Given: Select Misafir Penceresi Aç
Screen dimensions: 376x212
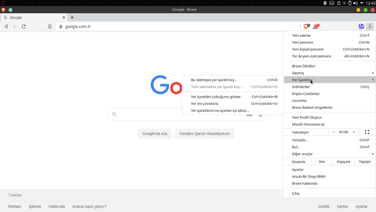Looking at the screenshot, I should pos(330,124).
